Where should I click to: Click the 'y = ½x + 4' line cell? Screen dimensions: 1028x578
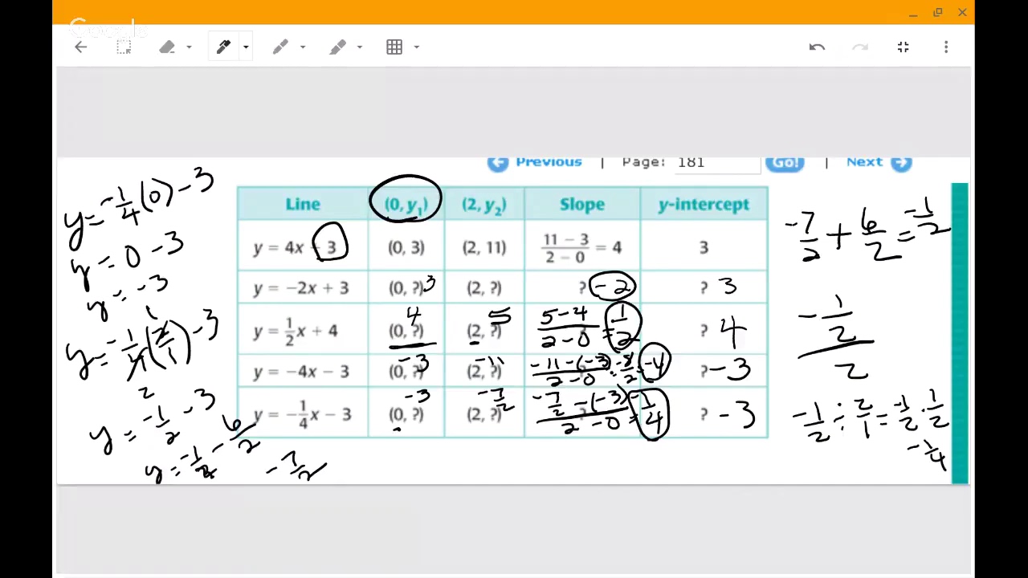pos(303,329)
